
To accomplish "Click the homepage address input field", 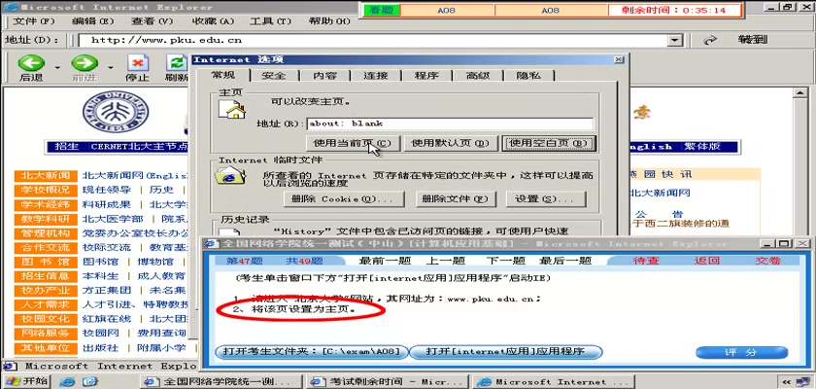I will click(450, 124).
